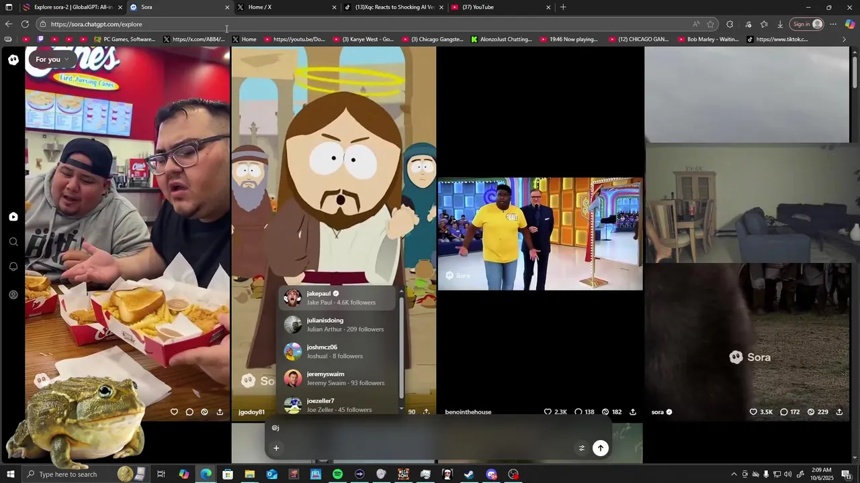860x483 pixels.
Task: Click the mention suggestions list scrollbar
Action: tap(402, 349)
